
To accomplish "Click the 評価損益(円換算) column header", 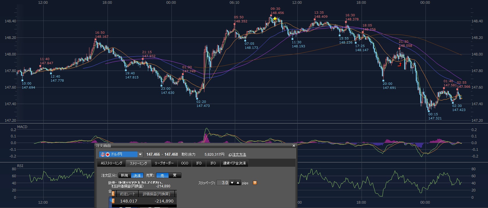I will pyautogui.click(x=156, y=194).
